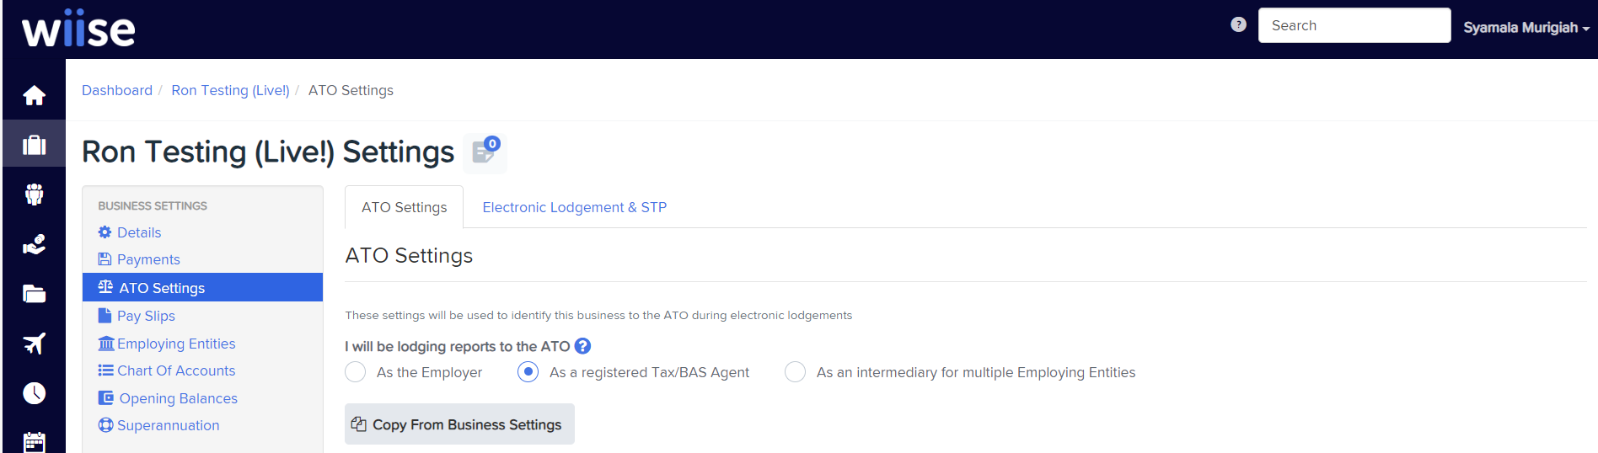Click the bank icon beside Employing Entities
Viewport: 1598px width, 453px height.
coord(106,343)
